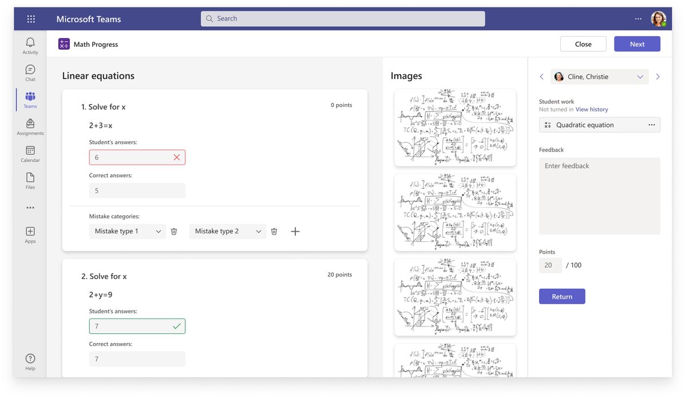Open the first handwritten work image
Image resolution: width=686 pixels, height=398 pixels.
coord(455,128)
